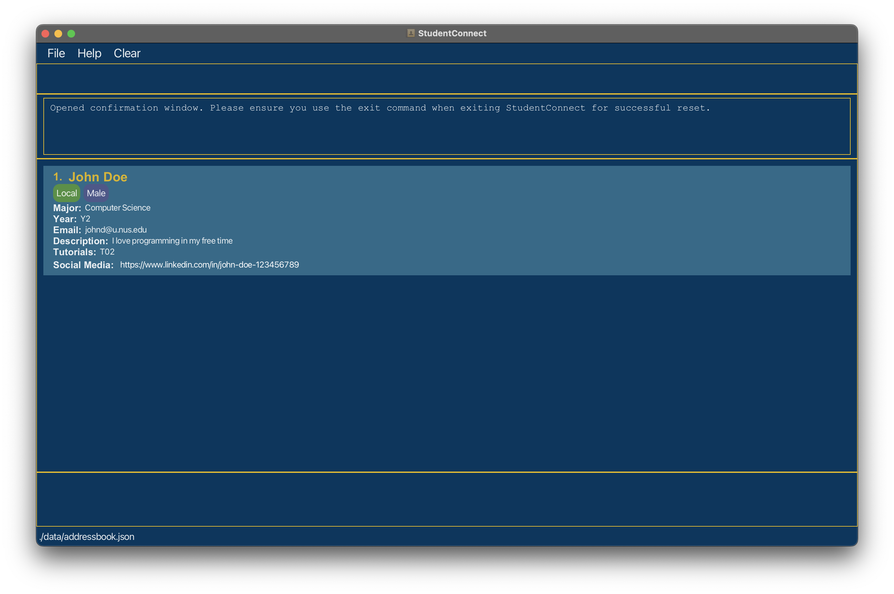Select the Male tag on John Doe's card
894x594 pixels.
96,193
